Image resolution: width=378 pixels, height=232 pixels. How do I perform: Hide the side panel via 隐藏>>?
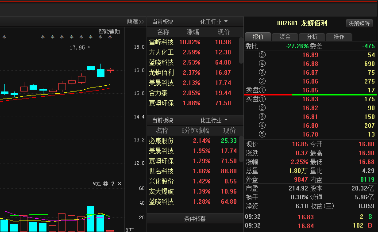[135, 22]
